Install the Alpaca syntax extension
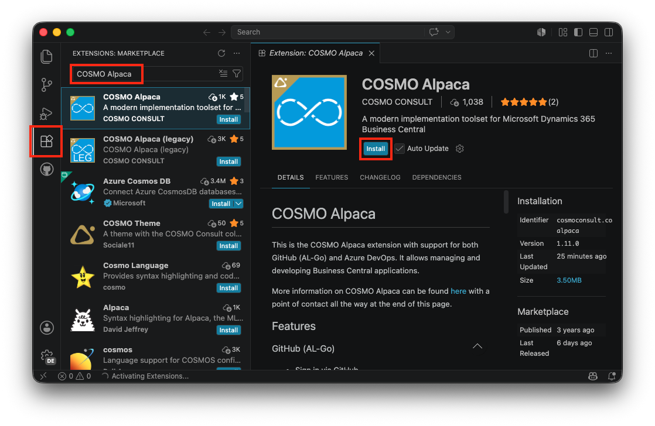The height and width of the screenshot is (426, 655). pos(228,330)
